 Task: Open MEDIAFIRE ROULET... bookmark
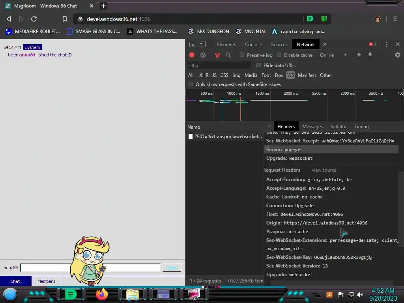32,32
